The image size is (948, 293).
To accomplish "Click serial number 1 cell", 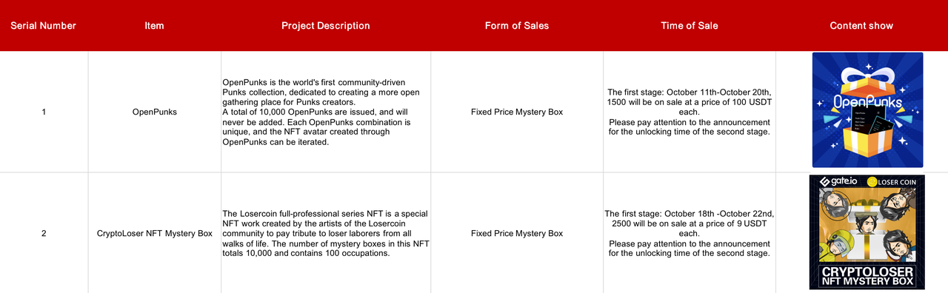I will point(44,112).
